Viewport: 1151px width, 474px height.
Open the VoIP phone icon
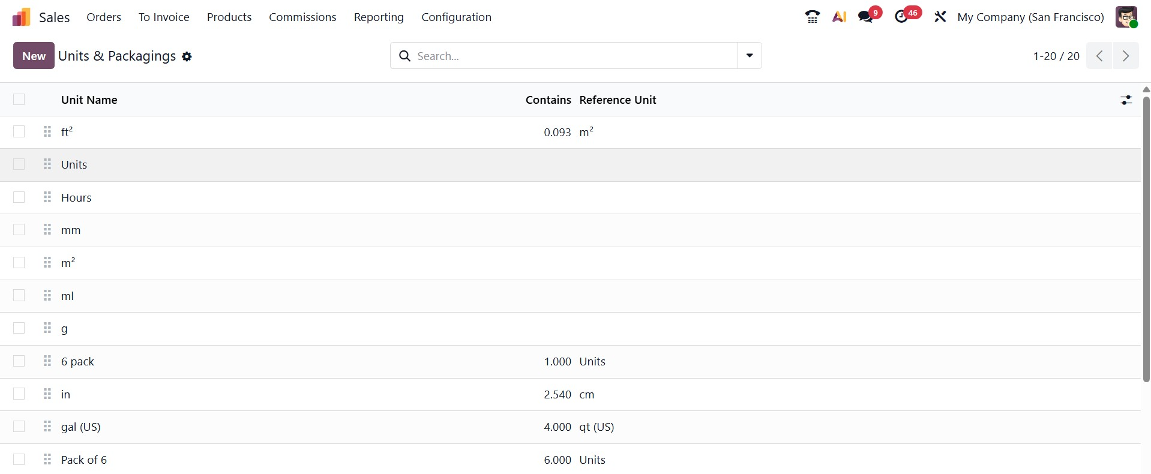pyautogui.click(x=812, y=17)
